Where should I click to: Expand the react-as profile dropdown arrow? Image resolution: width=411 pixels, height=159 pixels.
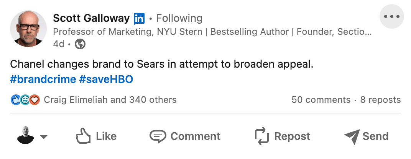44,137
